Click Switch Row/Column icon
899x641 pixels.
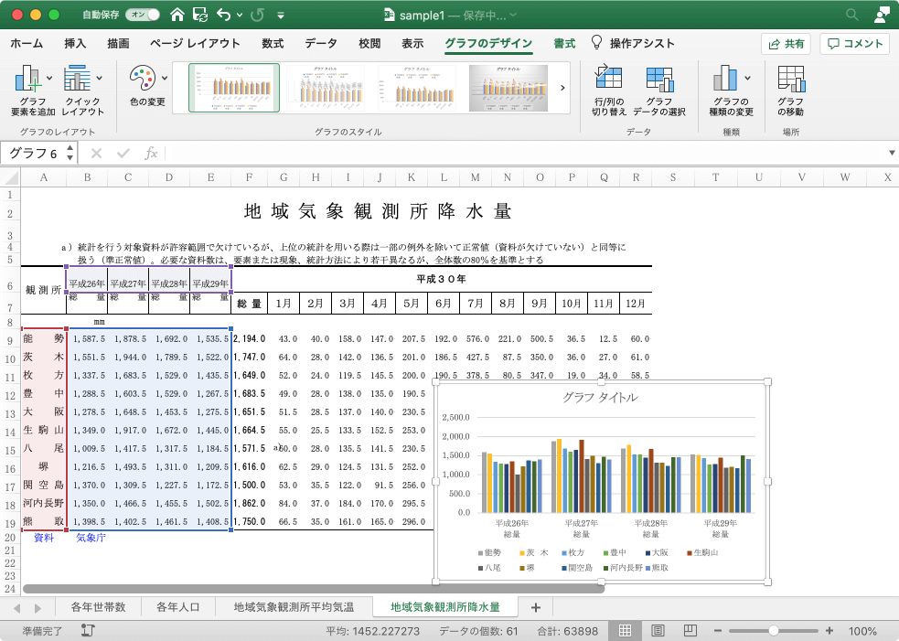pos(608,78)
